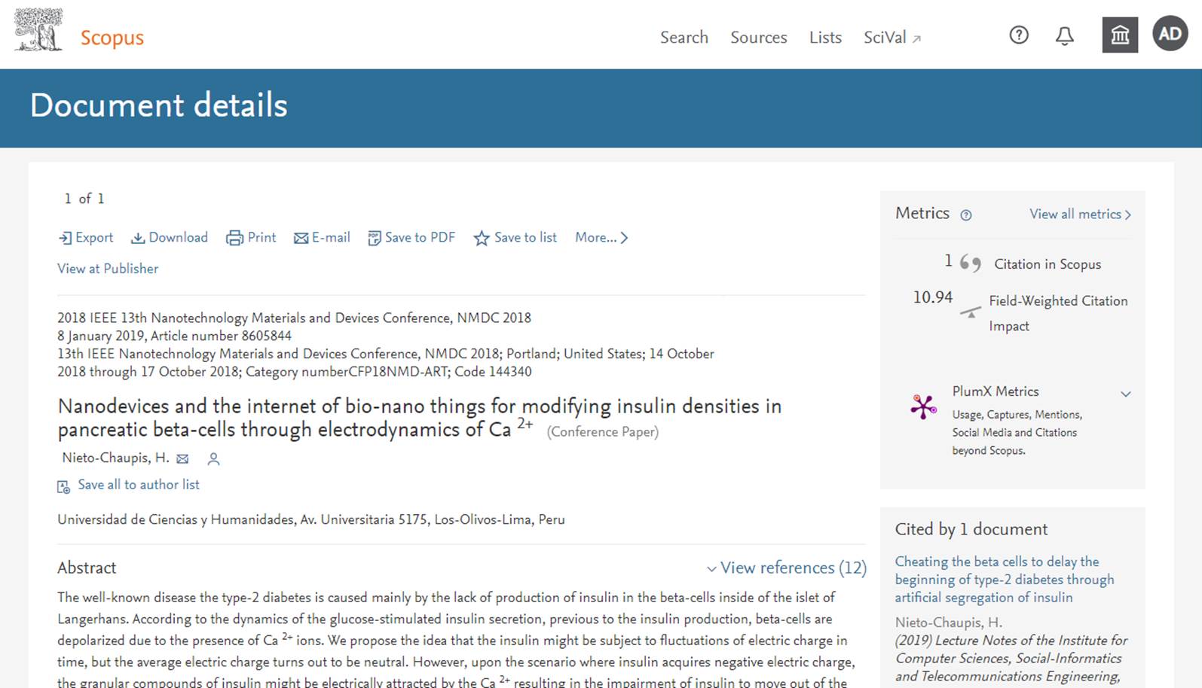1202x688 pixels.
Task: Open the citing document title link
Action: pos(1004,580)
